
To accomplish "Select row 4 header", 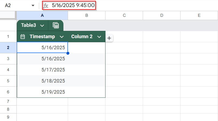I will pyautogui.click(x=8, y=70).
